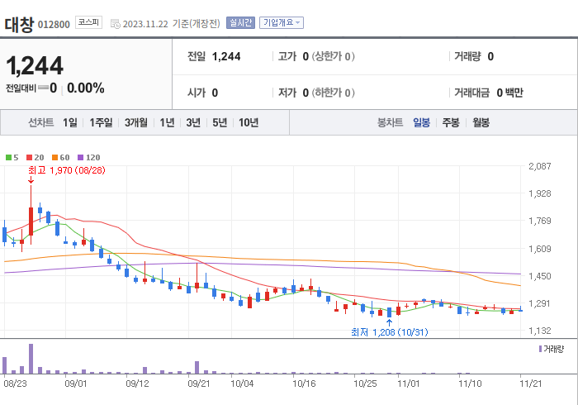Viewport: 578px width, 405px height.
Task: Select the 10년 line chart tab
Action: point(249,122)
